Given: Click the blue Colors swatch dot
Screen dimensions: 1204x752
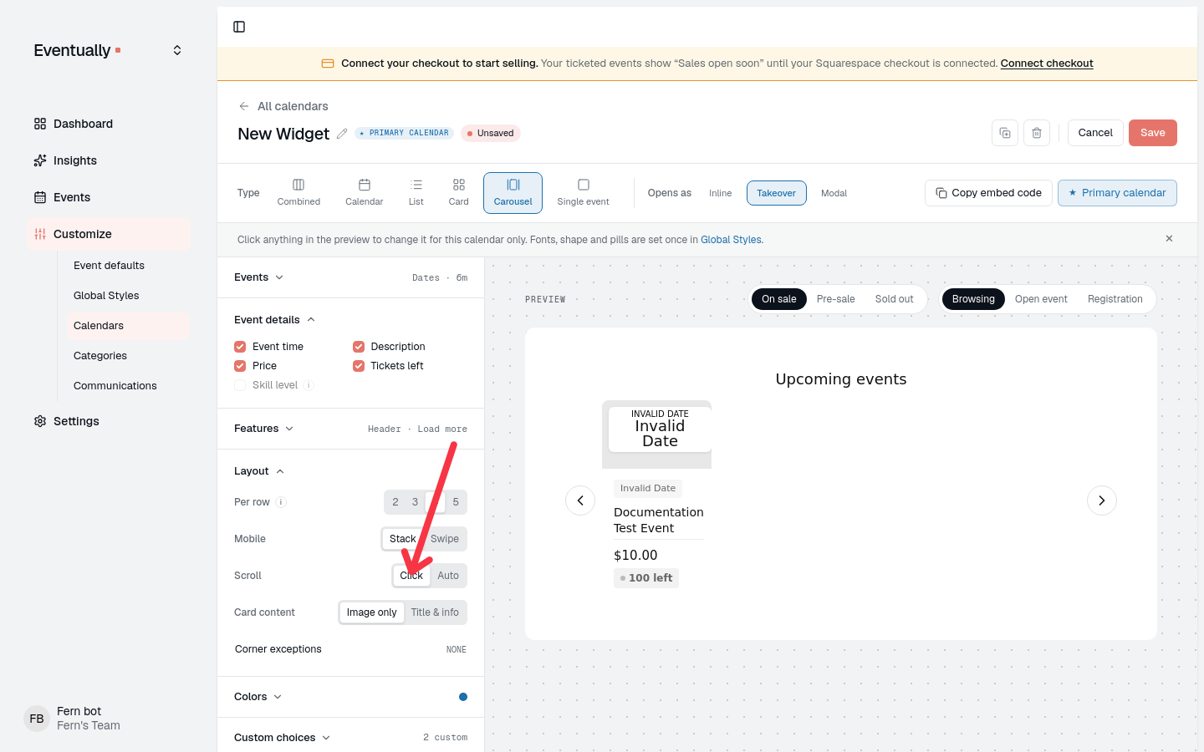Looking at the screenshot, I should click(x=463, y=697).
